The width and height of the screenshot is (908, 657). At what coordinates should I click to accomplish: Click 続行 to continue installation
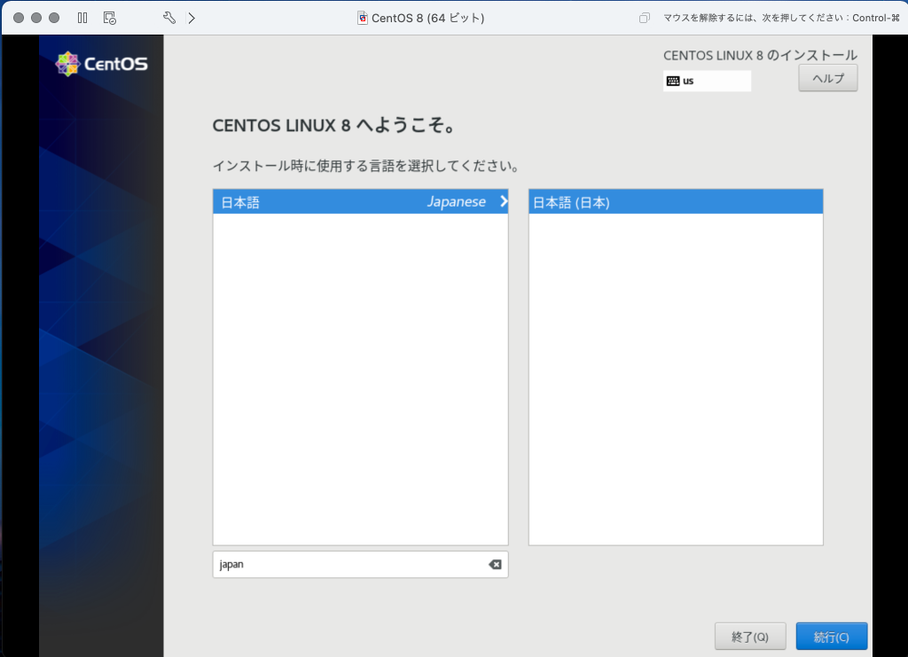(831, 636)
